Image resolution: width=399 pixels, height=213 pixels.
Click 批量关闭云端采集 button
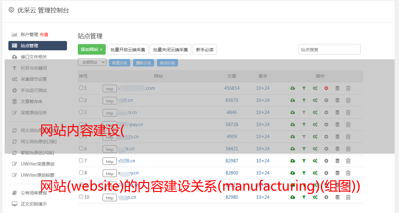(x=171, y=49)
